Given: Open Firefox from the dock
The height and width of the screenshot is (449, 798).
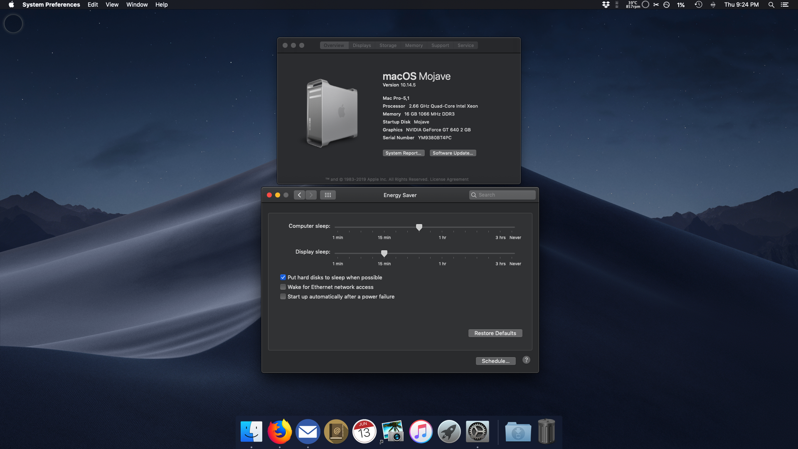Looking at the screenshot, I should (280, 432).
